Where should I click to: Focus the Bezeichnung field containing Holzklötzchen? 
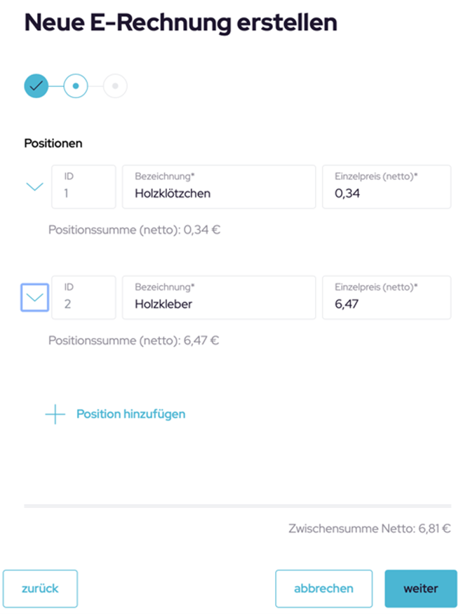coord(219,186)
